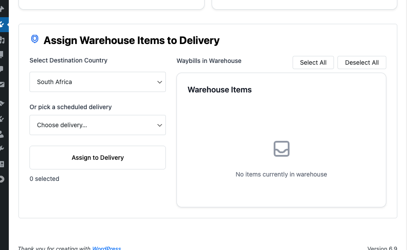Open the Settings sidebar icon
This screenshot has height=250, width=407.
(2, 164)
